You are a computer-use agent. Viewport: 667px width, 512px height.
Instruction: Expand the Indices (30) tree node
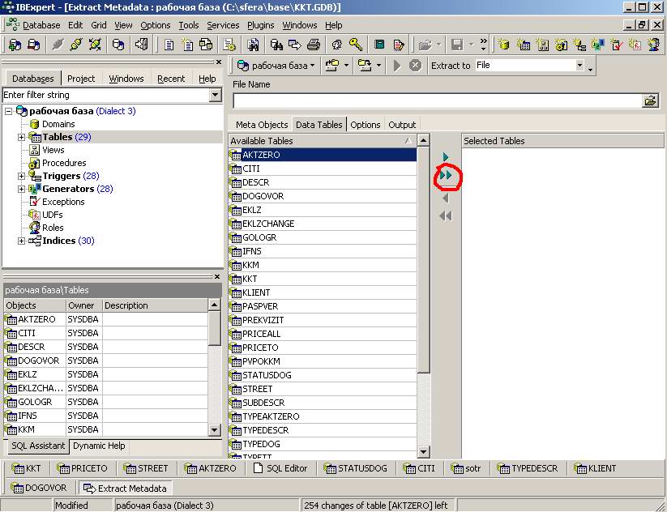(x=21, y=241)
